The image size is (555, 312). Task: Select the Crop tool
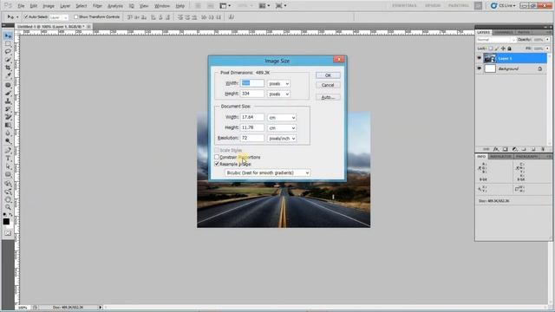(8, 68)
